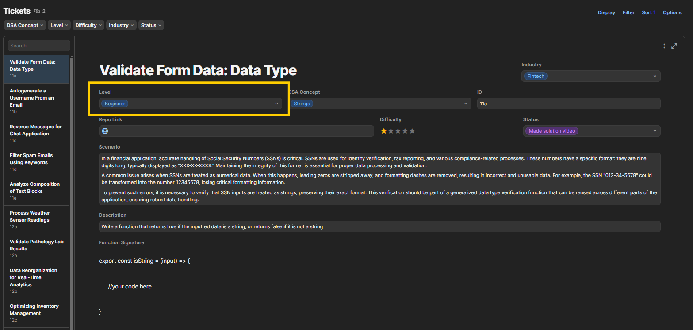
Task: Open the Display menu
Action: 606,12
